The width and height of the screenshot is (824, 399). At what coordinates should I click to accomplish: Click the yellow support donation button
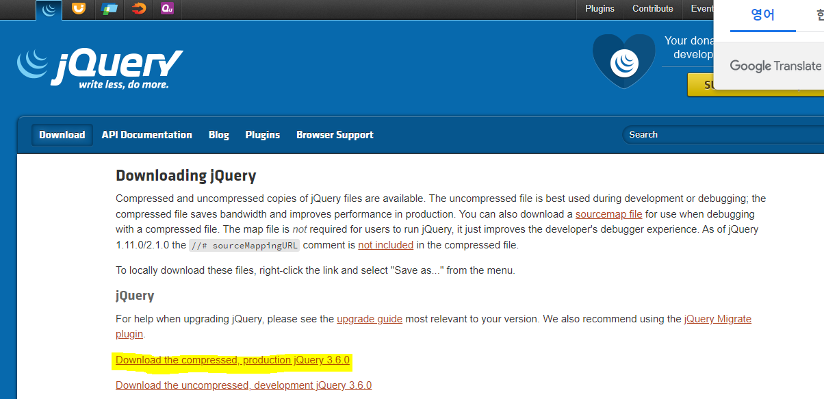(x=756, y=85)
